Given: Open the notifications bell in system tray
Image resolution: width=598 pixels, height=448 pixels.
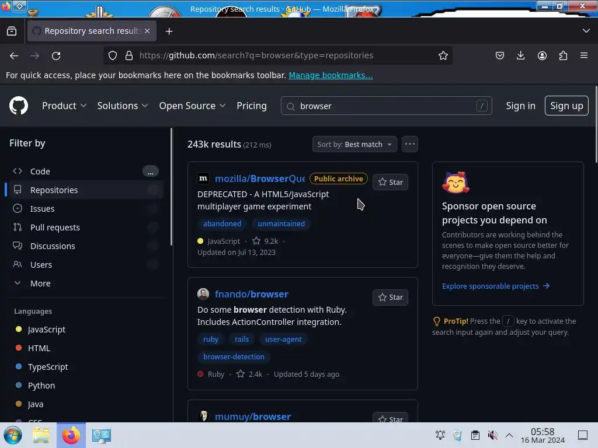Looking at the screenshot, I should click(x=440, y=435).
